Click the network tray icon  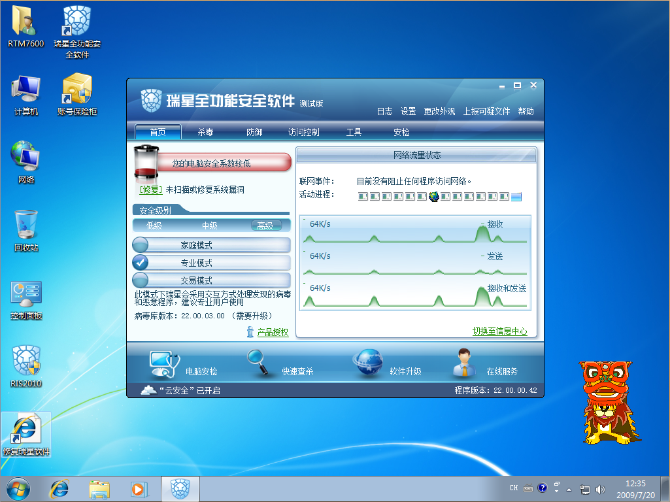pyautogui.click(x=585, y=489)
